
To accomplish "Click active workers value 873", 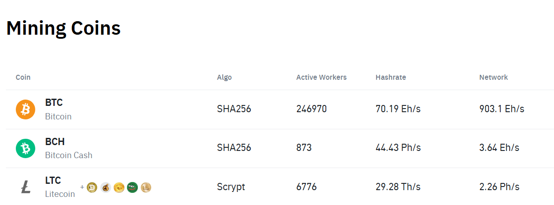I will pos(304,148).
